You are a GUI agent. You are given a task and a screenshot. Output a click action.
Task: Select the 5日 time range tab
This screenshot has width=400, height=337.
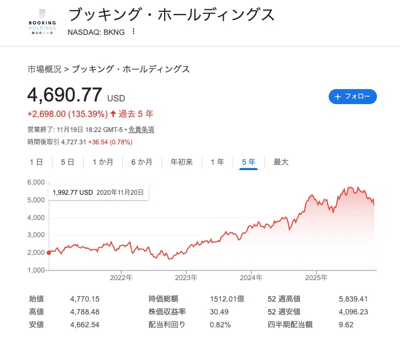68,162
